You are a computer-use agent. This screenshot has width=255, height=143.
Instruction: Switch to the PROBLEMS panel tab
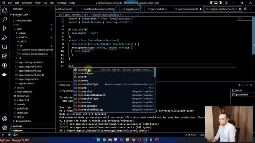[x=65, y=85]
